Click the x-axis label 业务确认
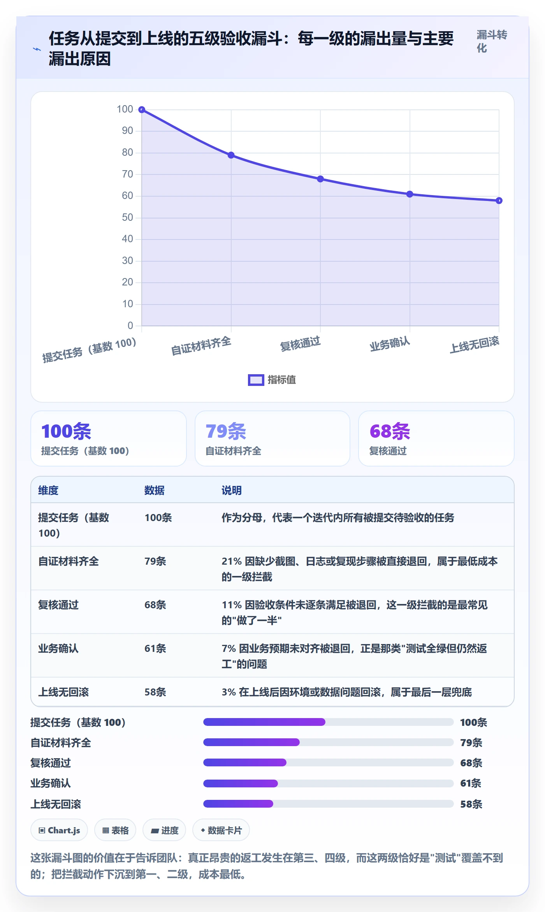The image size is (545, 912). [390, 344]
